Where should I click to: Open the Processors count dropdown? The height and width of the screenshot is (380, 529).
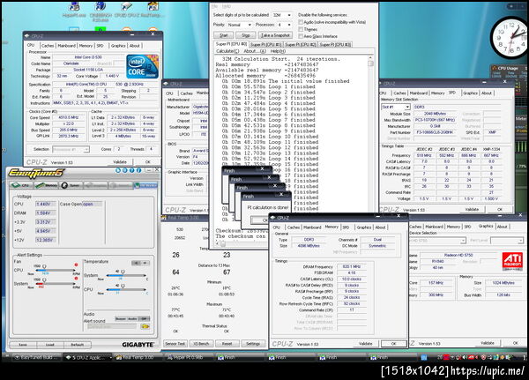285,25
